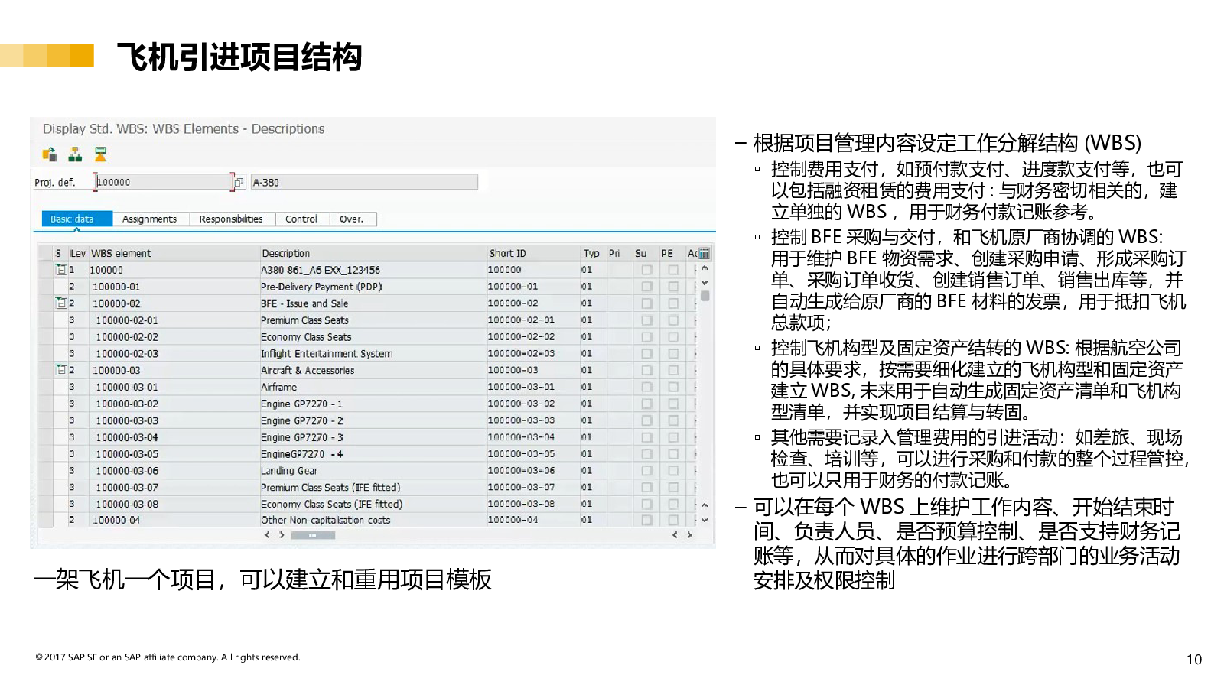Click status icon on row 100000-02
The width and height of the screenshot is (1224, 688).
coord(60,303)
